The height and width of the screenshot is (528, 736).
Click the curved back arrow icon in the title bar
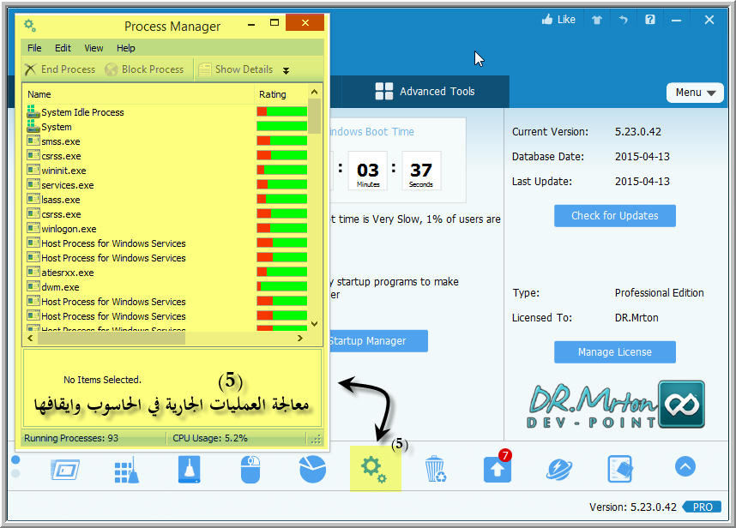[624, 20]
